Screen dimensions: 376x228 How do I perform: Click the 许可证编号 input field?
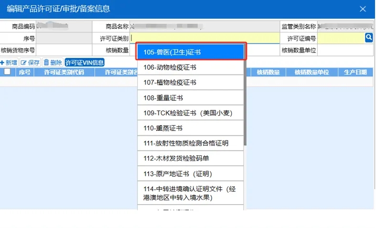[x=341, y=38]
